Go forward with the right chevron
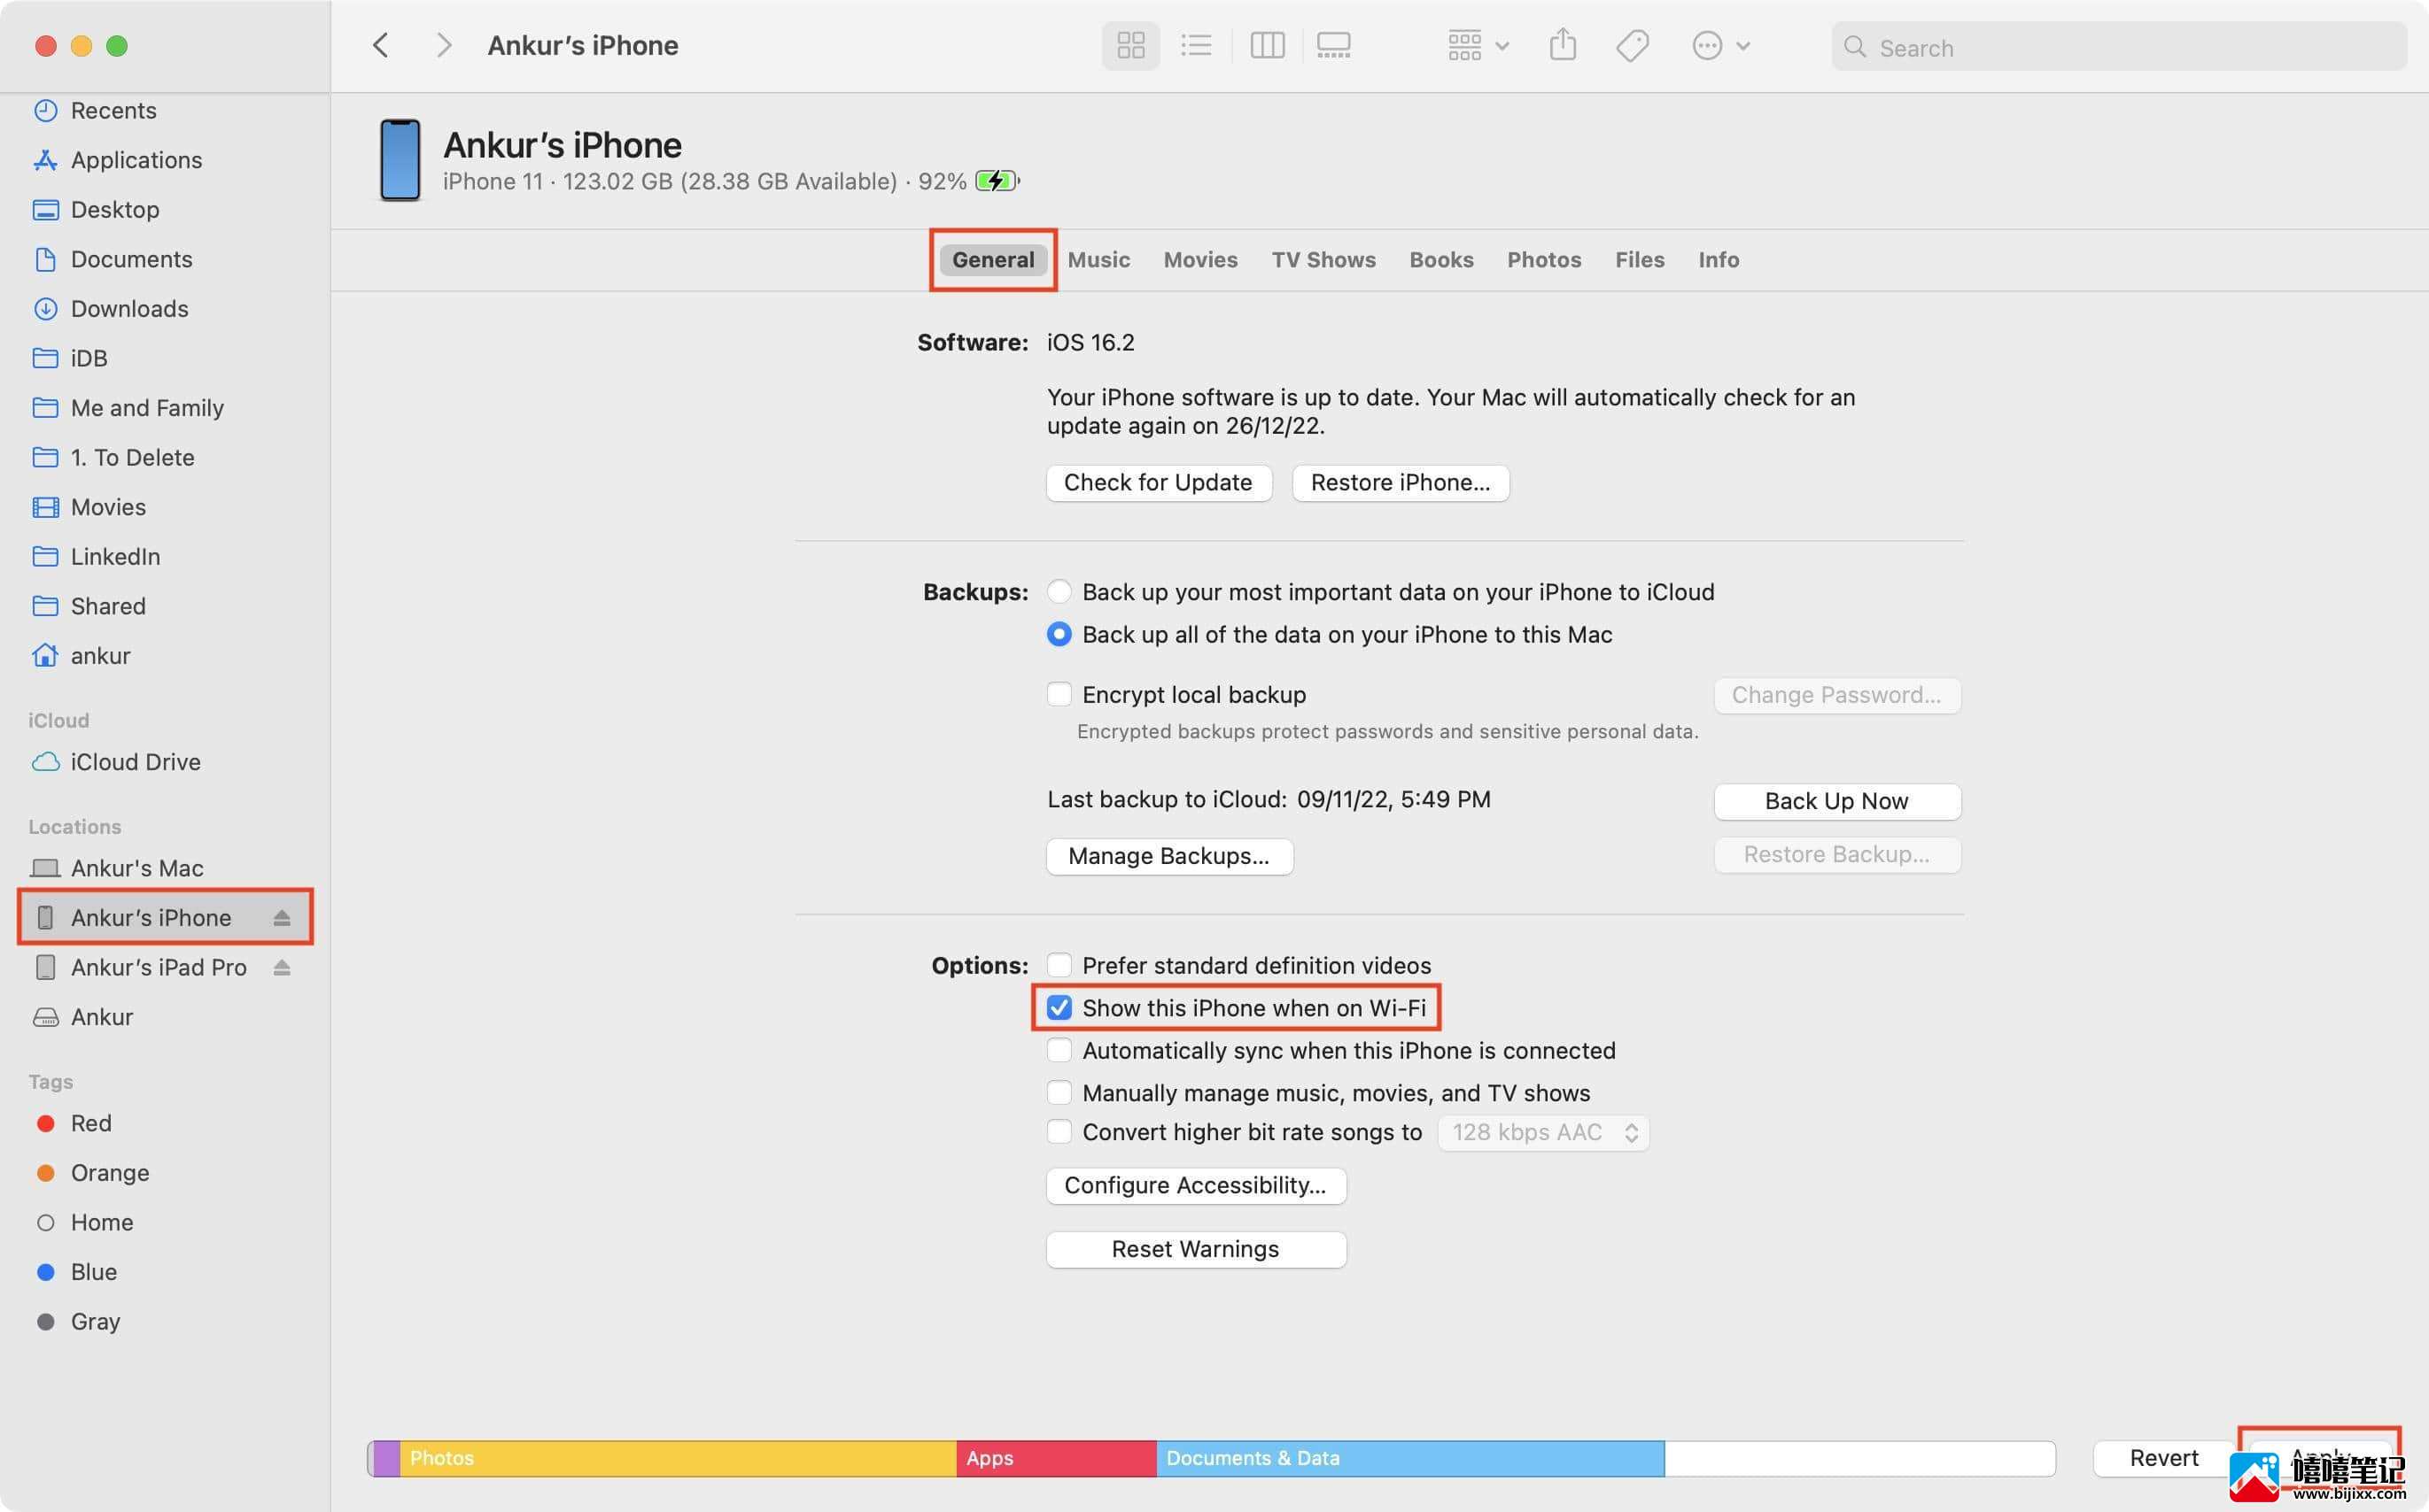Viewport: 2429px width, 1512px height. [444, 45]
